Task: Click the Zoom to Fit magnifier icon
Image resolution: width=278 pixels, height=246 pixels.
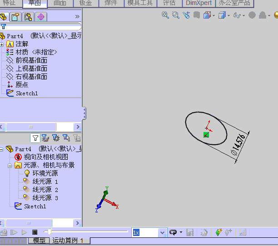Action: (165, 15)
